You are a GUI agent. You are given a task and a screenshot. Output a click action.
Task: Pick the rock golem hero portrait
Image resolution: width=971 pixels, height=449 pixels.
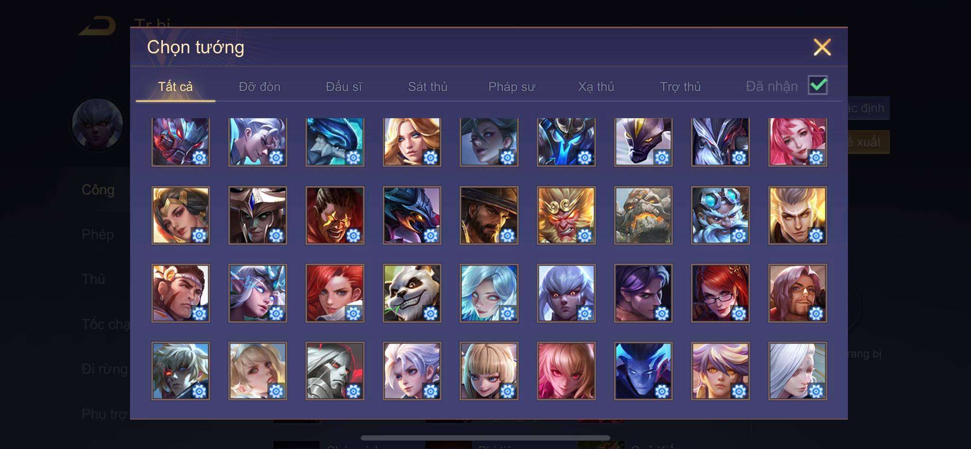643,215
